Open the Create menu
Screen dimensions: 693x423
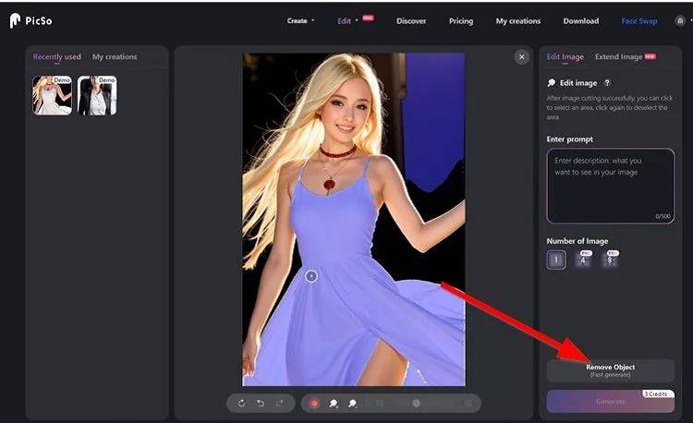tap(300, 20)
